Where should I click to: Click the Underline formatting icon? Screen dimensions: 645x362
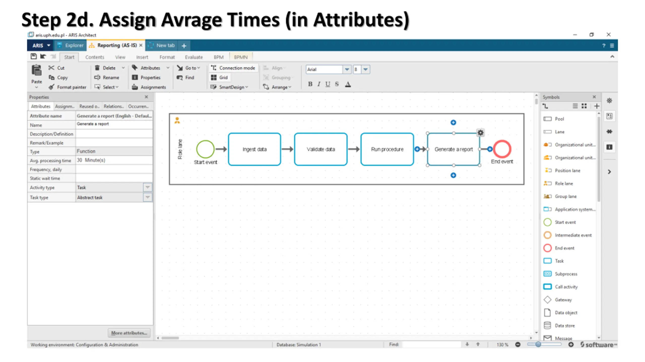click(328, 84)
